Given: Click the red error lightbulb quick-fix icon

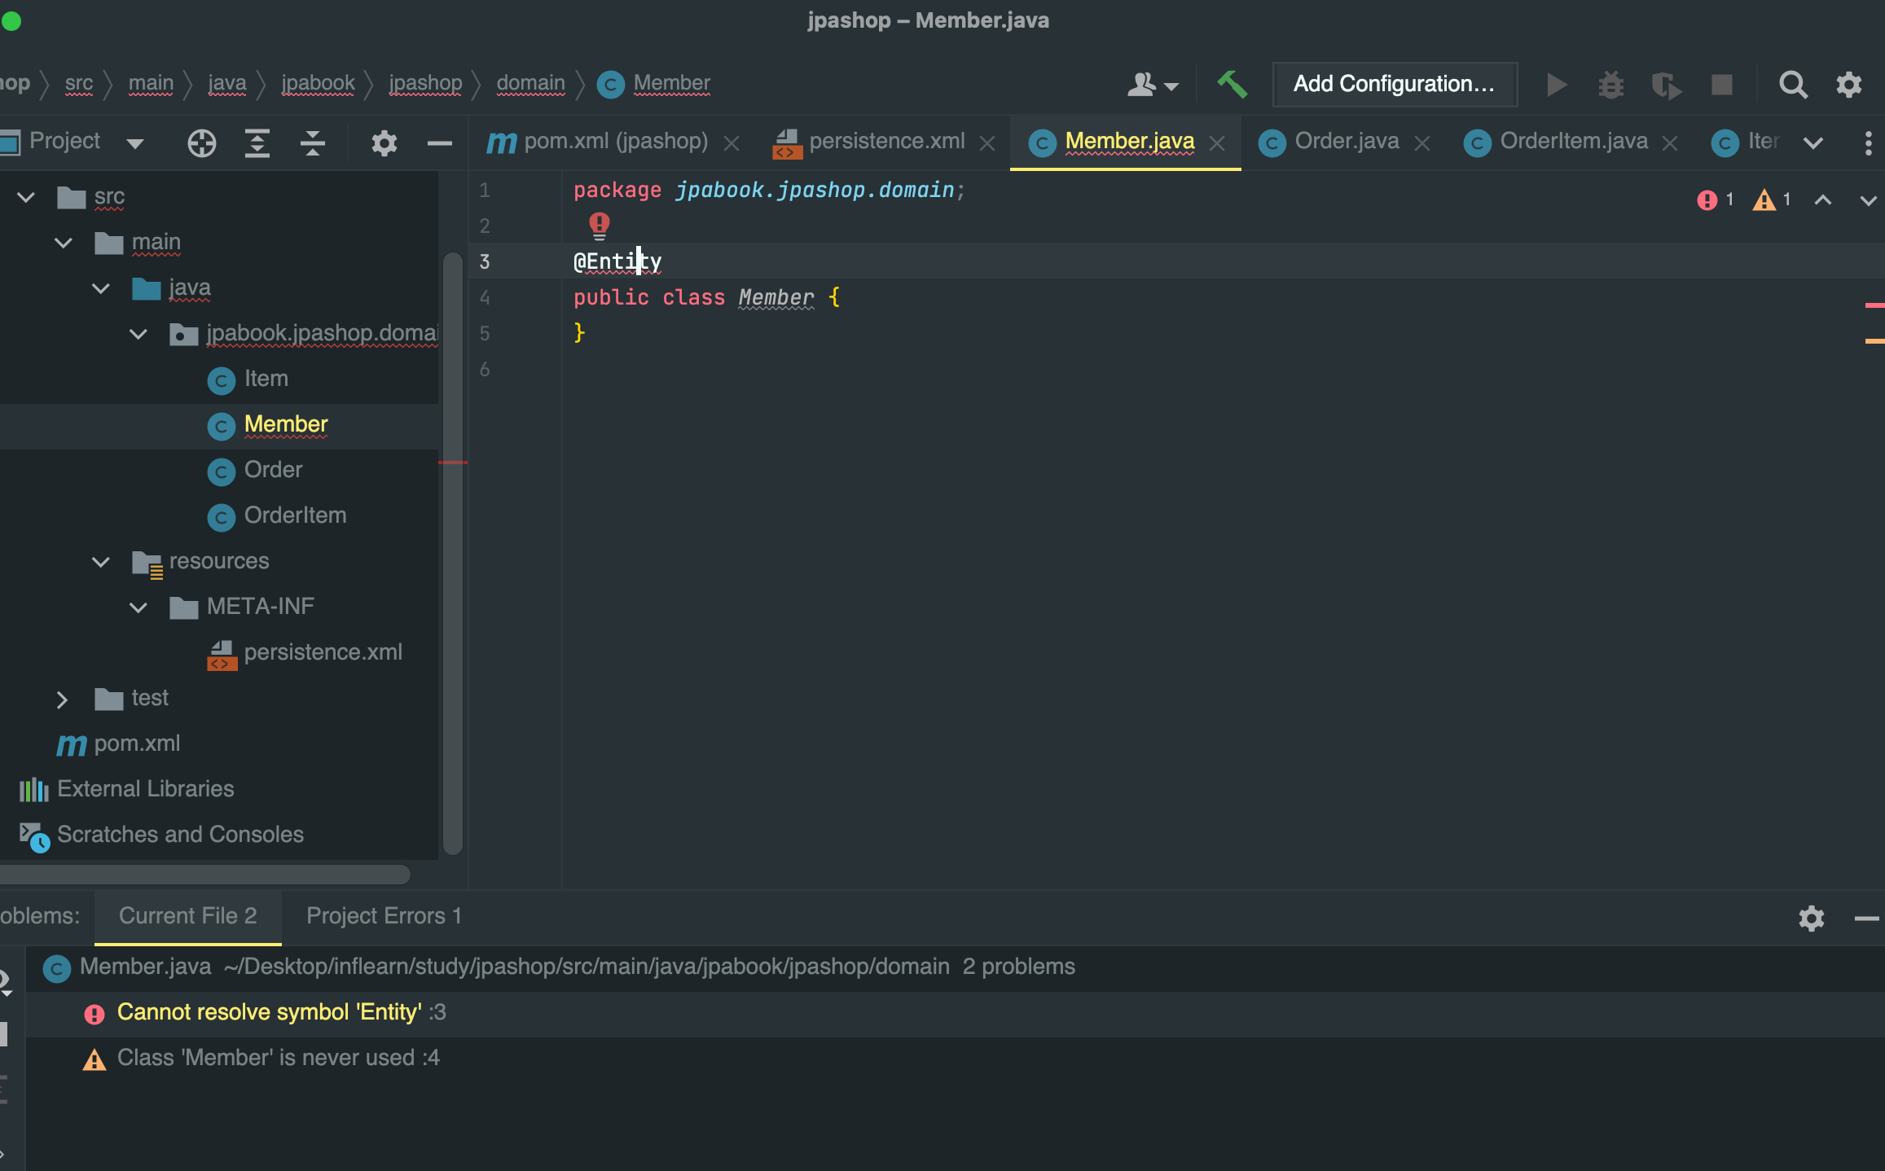Looking at the screenshot, I should click(x=599, y=225).
